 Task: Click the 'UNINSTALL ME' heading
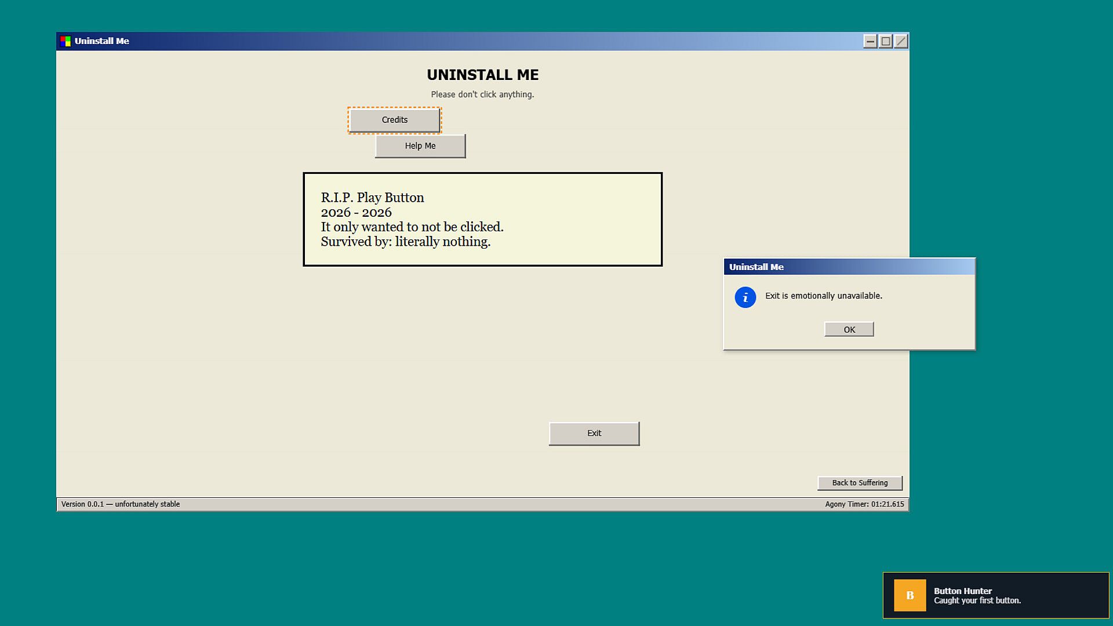(x=483, y=75)
